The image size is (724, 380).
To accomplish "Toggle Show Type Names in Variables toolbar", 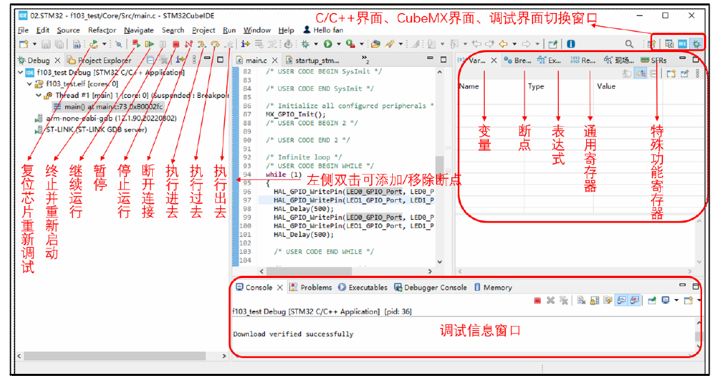I will tap(627, 73).
